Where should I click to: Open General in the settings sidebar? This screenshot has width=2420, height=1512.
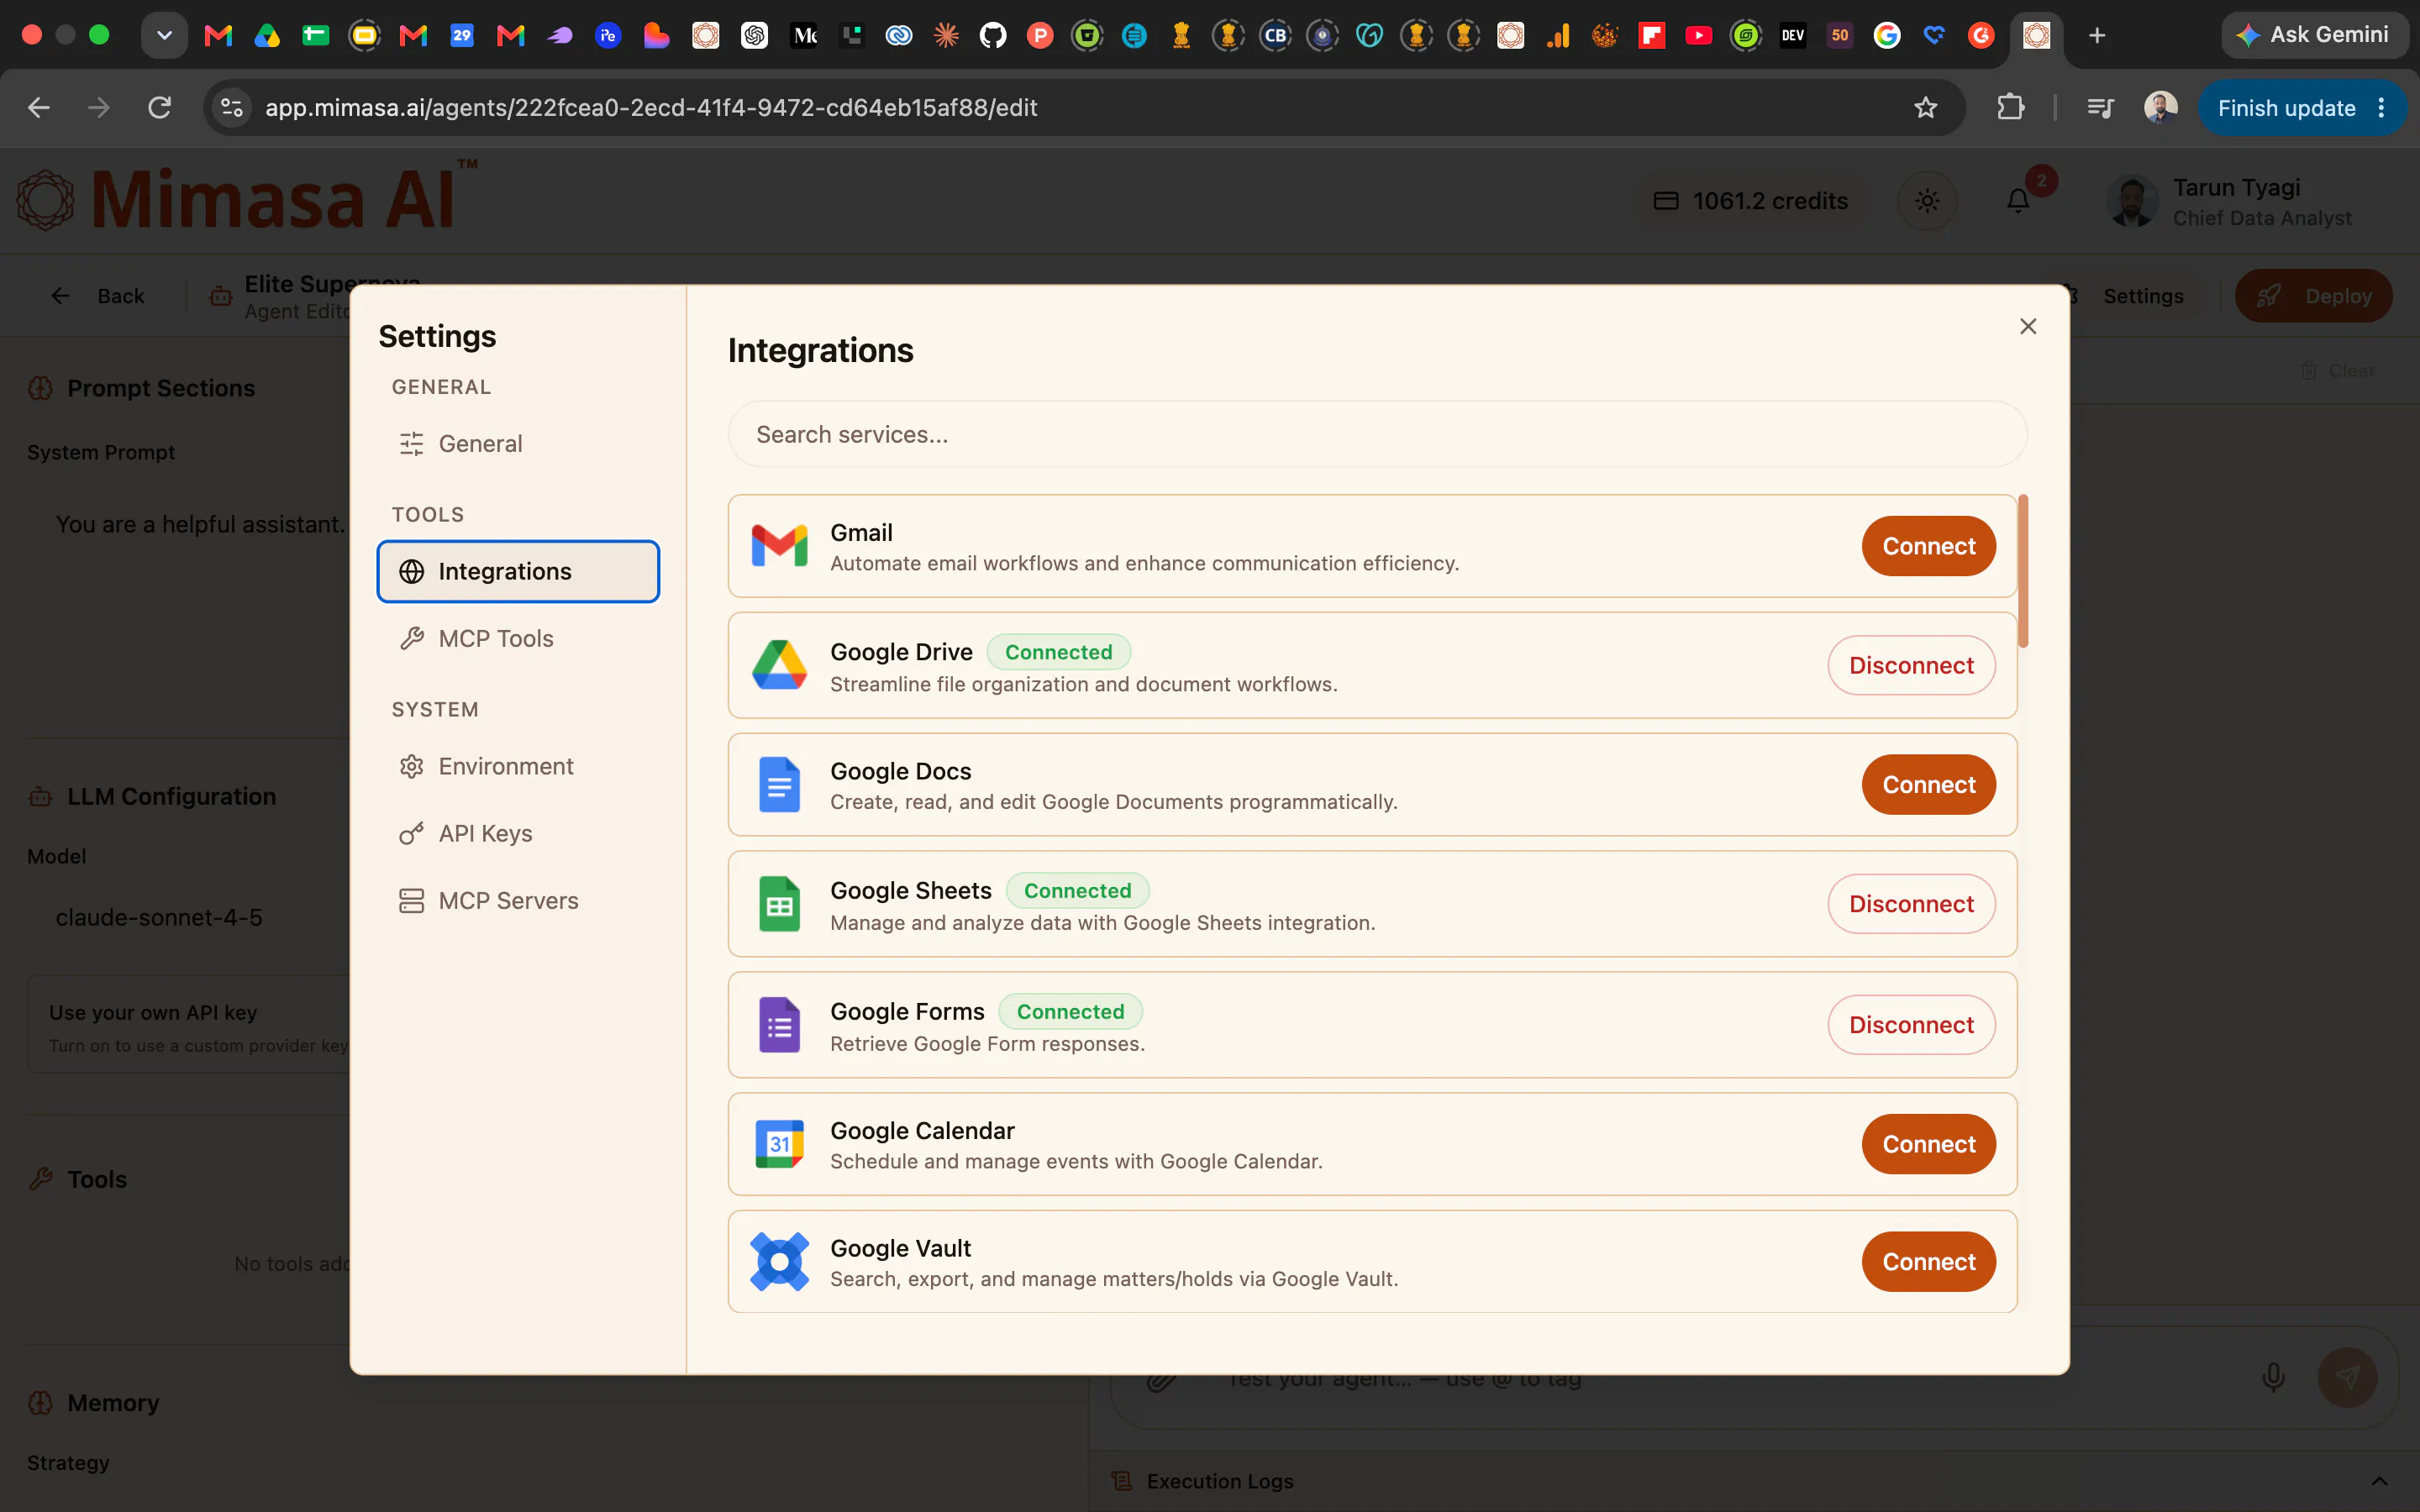point(518,444)
